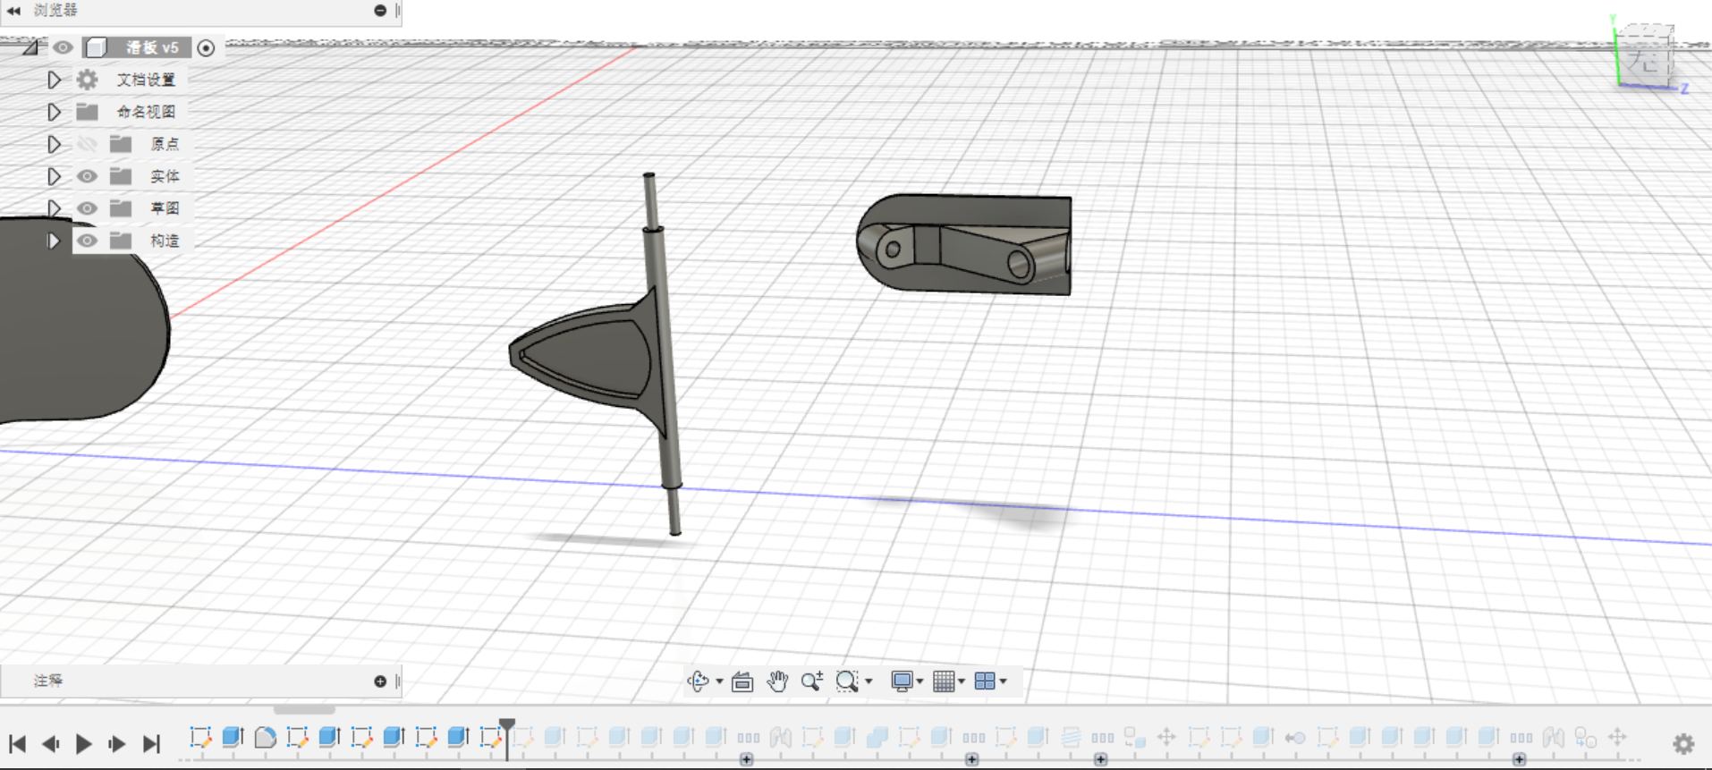Click the 命名视图 folder icon
This screenshot has height=770, width=1712.
(87, 112)
